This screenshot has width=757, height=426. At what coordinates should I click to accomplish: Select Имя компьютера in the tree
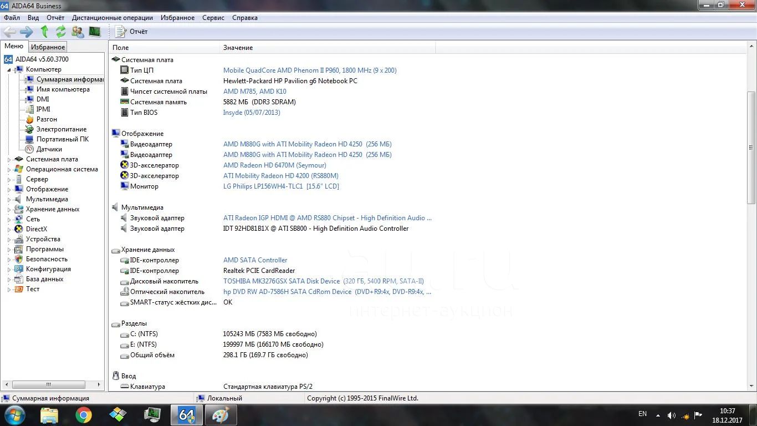click(x=63, y=89)
